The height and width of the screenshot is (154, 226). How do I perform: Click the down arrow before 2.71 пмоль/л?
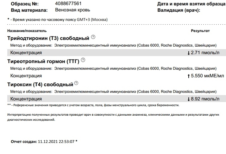[189, 53]
